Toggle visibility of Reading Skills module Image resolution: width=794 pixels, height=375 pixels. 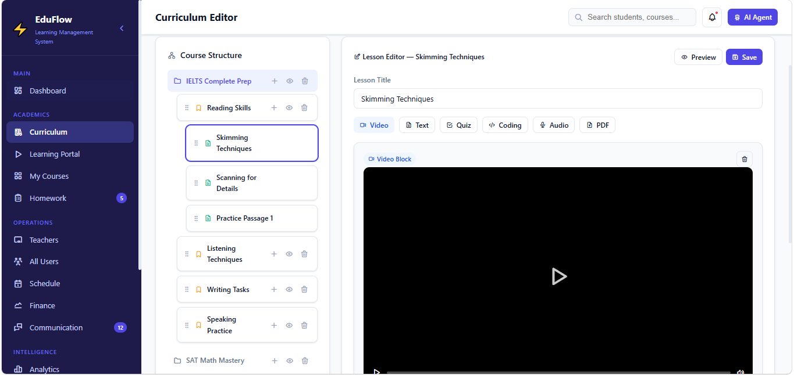289,108
